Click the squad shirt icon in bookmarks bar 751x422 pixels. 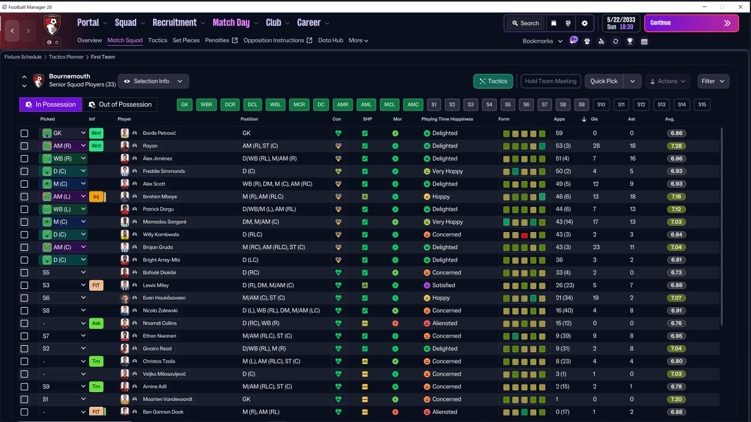tap(587, 41)
